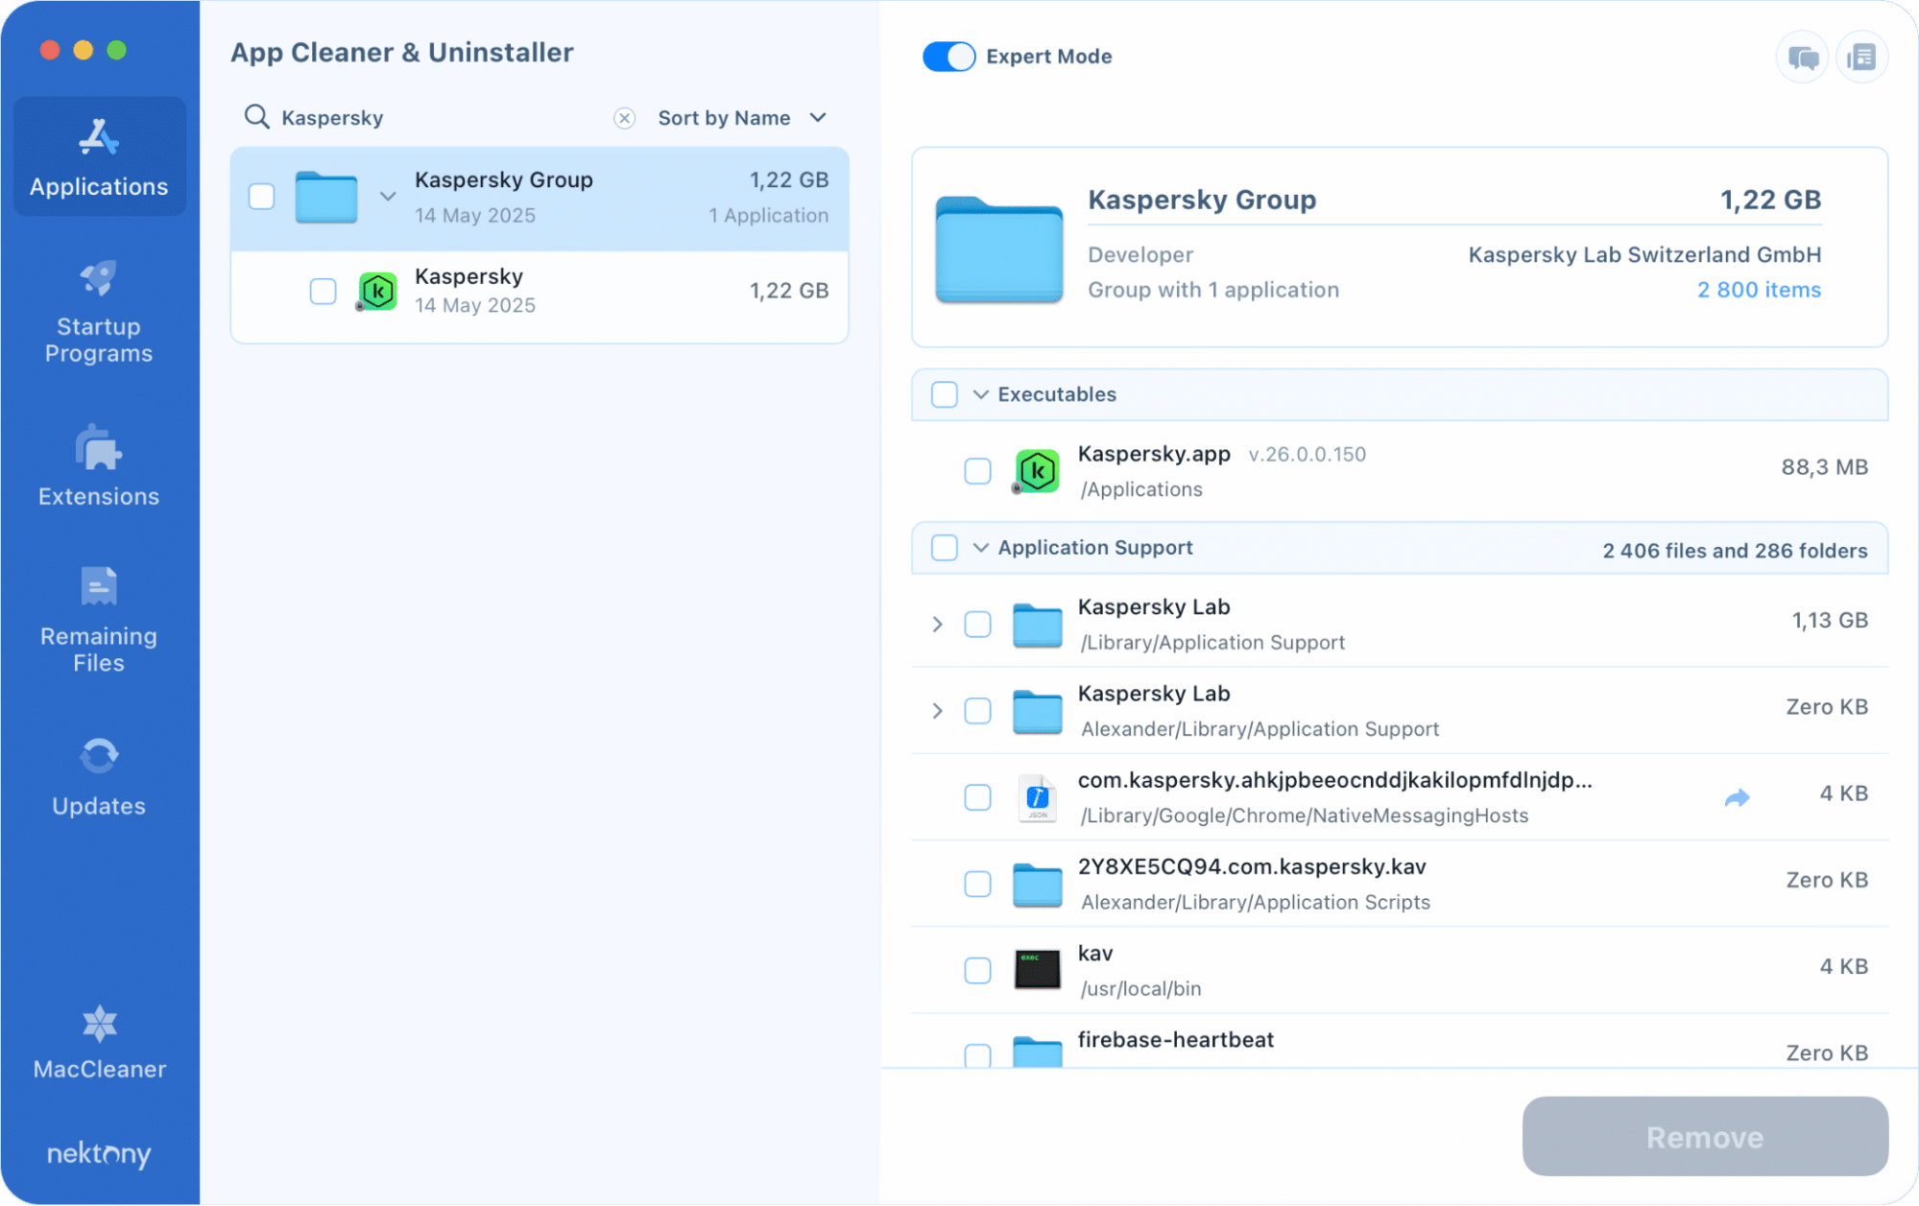Select the Executables section checkbox
Image resolution: width=1919 pixels, height=1206 pixels.
[x=944, y=394]
